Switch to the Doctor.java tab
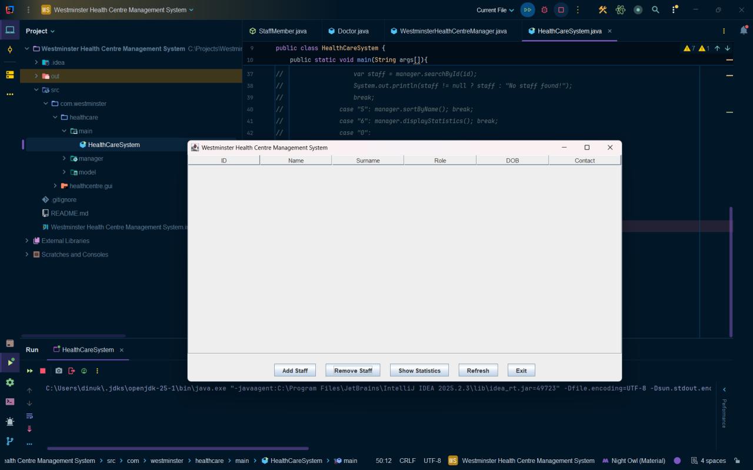Viewport: 753px width, 470px height. tap(349, 31)
